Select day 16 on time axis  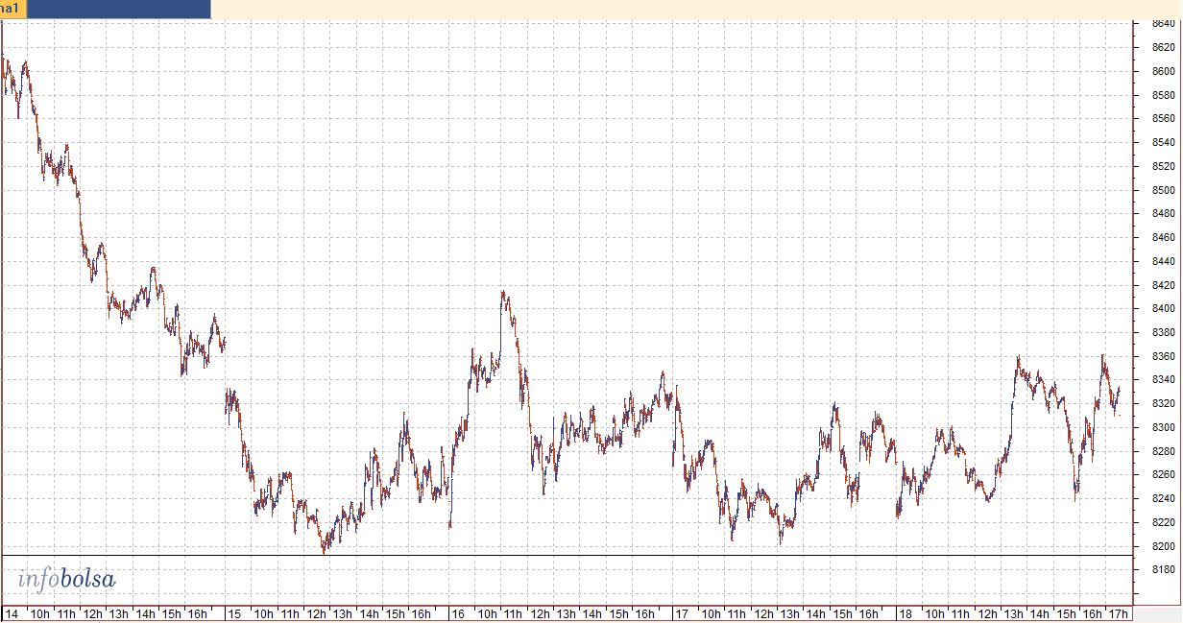458,613
